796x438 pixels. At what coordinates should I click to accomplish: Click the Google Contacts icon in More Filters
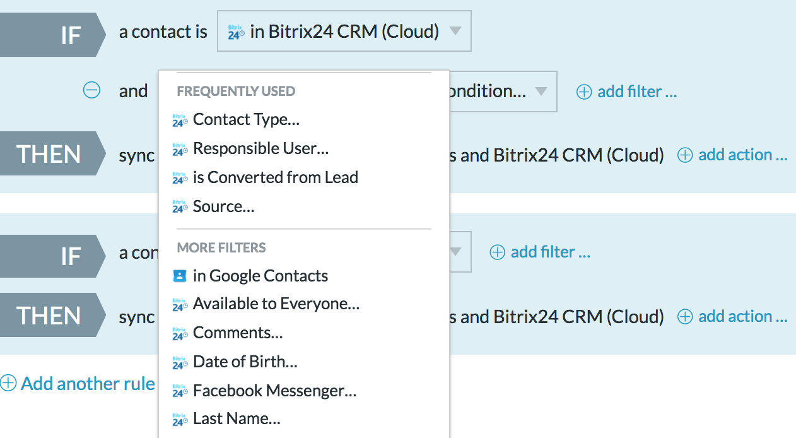(180, 276)
